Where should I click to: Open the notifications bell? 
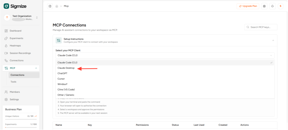tap(272, 6)
